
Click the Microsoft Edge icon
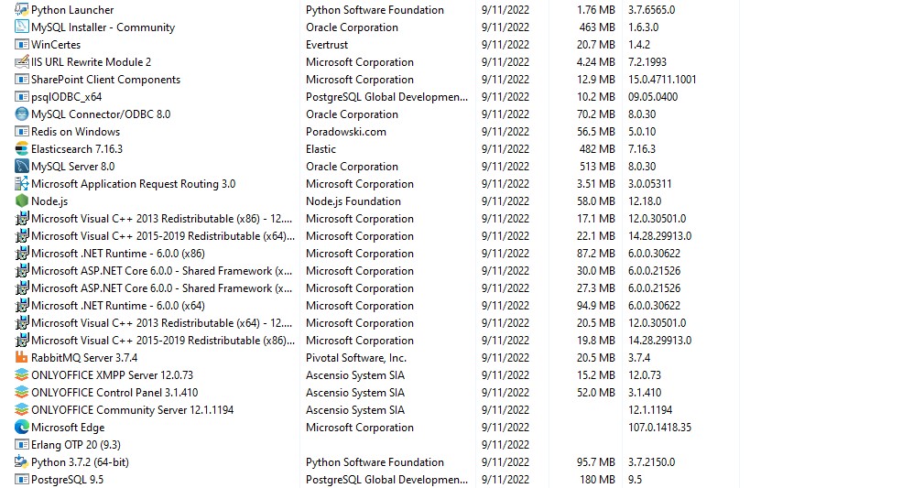(21, 427)
